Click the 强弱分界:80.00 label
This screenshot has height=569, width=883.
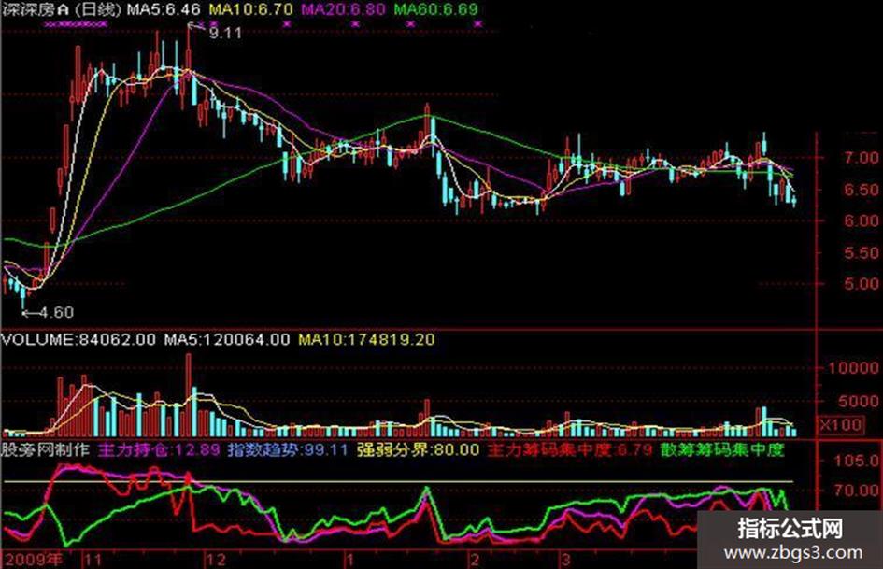418,450
